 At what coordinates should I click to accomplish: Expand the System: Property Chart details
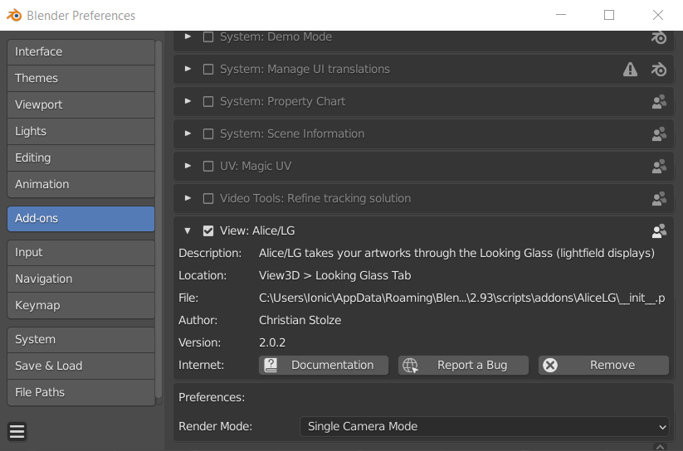tap(188, 102)
